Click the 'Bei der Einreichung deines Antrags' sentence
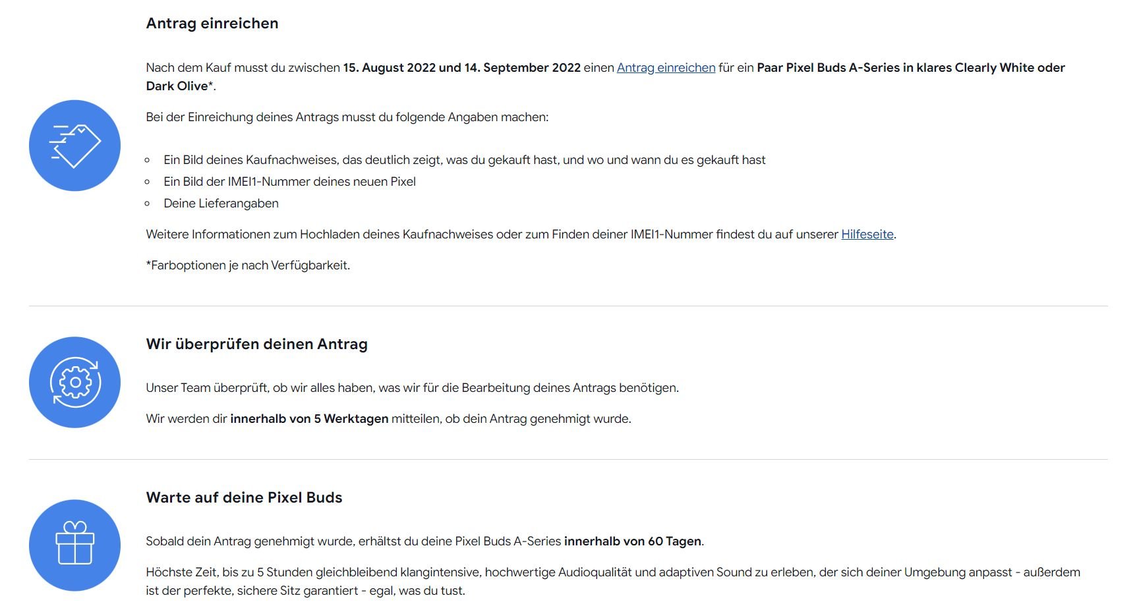The height and width of the screenshot is (604, 1133). click(347, 117)
